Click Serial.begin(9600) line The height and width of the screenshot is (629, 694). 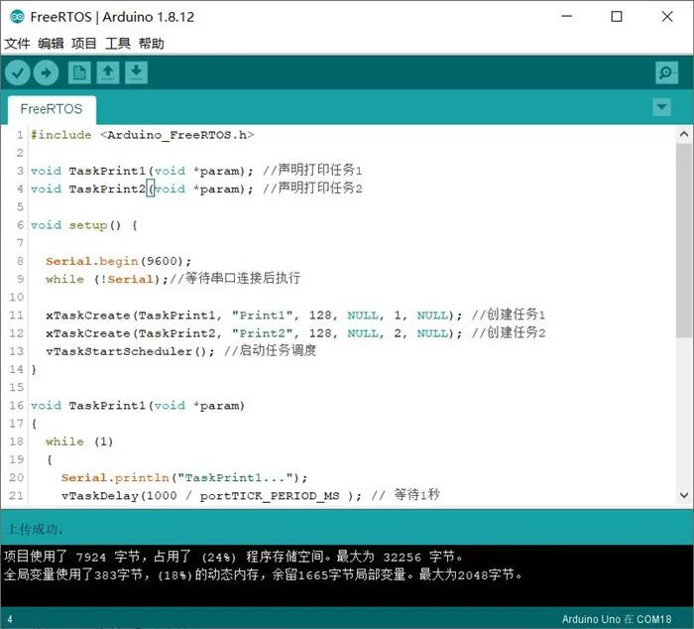[119, 261]
